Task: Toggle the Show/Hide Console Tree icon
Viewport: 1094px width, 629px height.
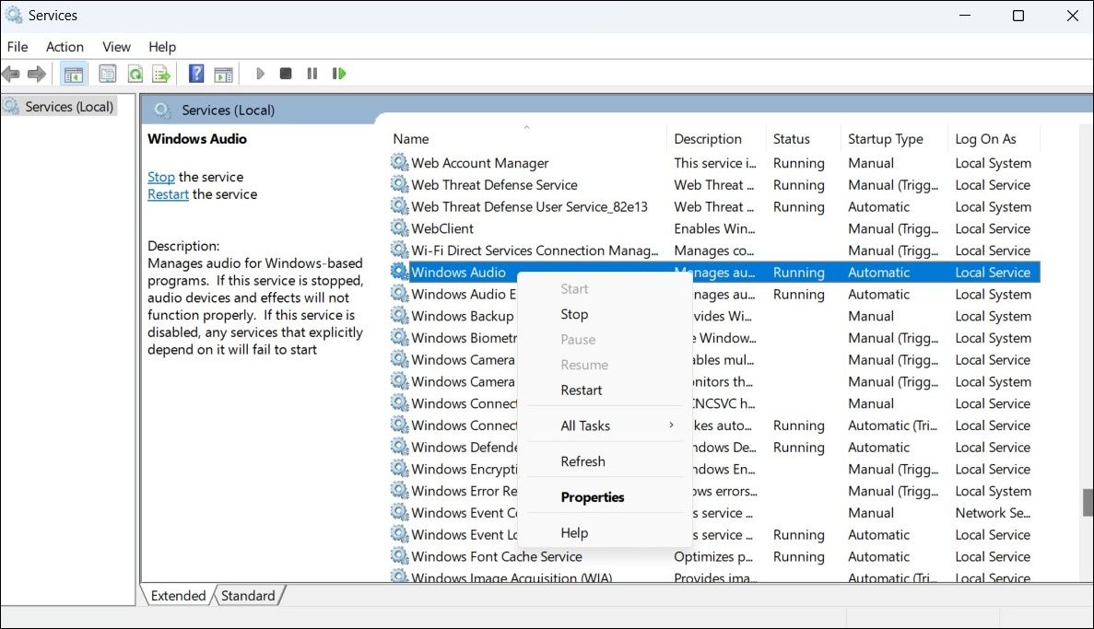Action: pyautogui.click(x=73, y=73)
